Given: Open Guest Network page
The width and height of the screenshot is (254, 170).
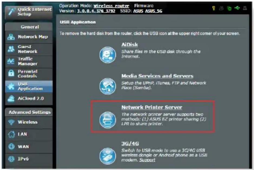Looking at the screenshot, I should coord(29,49).
